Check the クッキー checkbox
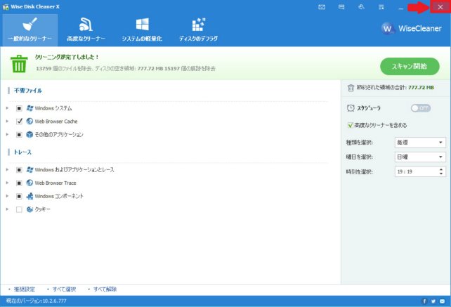 19,209
